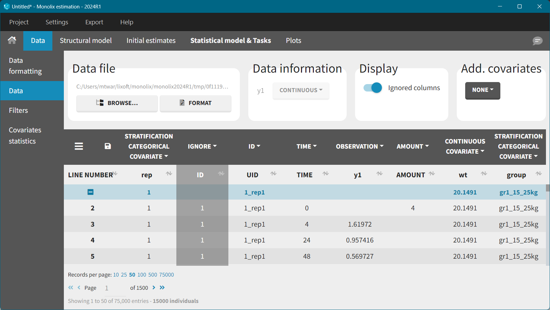Sort table by the TIME column
550x310 pixels.
tap(325, 174)
